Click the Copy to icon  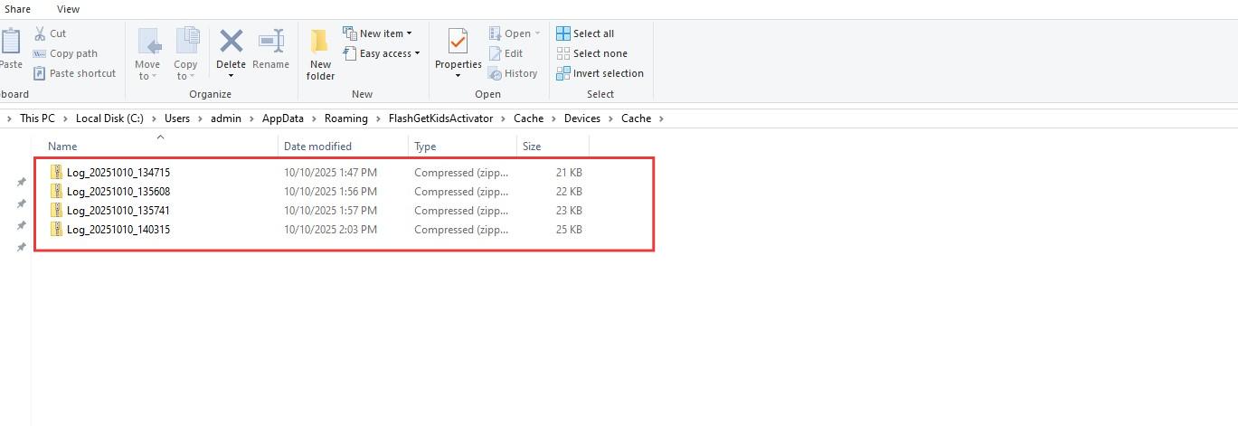coord(186,42)
